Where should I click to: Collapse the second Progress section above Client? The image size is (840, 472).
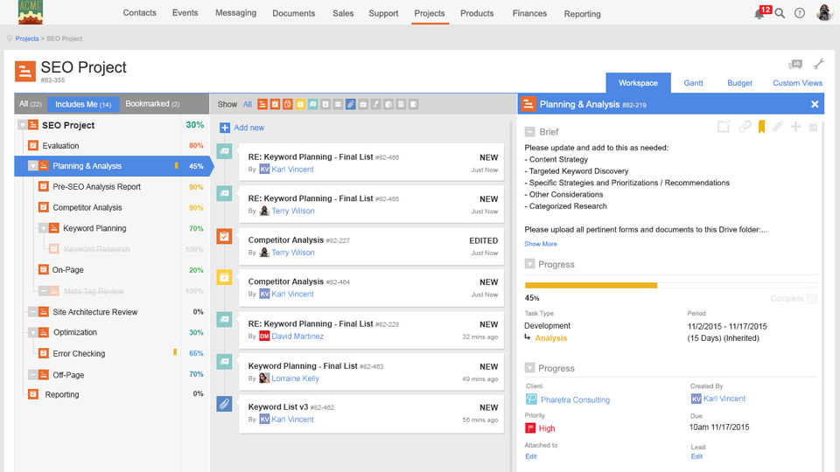pos(530,368)
